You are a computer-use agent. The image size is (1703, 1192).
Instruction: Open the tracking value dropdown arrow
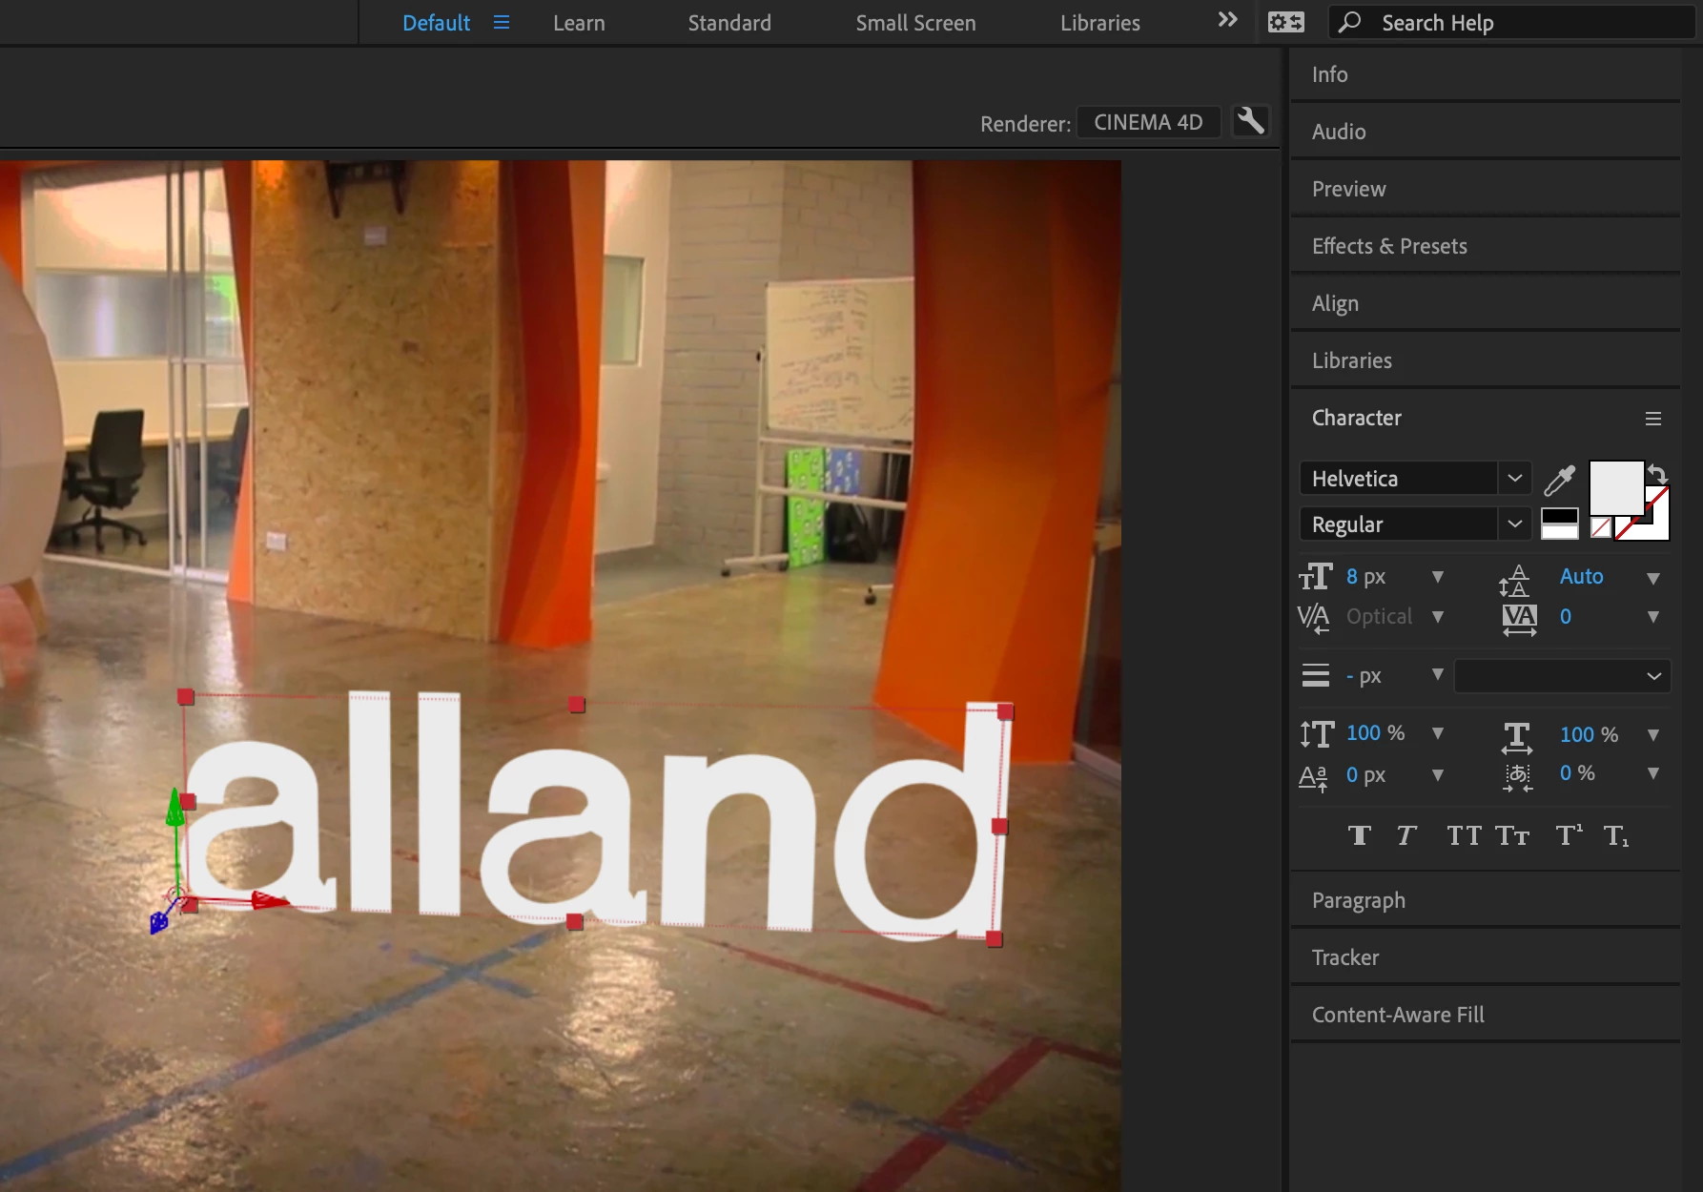1653,617
